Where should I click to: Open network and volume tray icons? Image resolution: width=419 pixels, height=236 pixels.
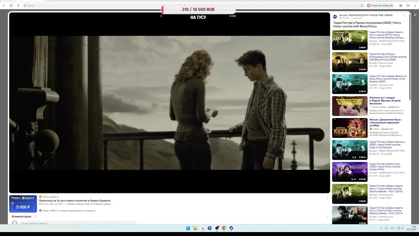click(x=401, y=228)
